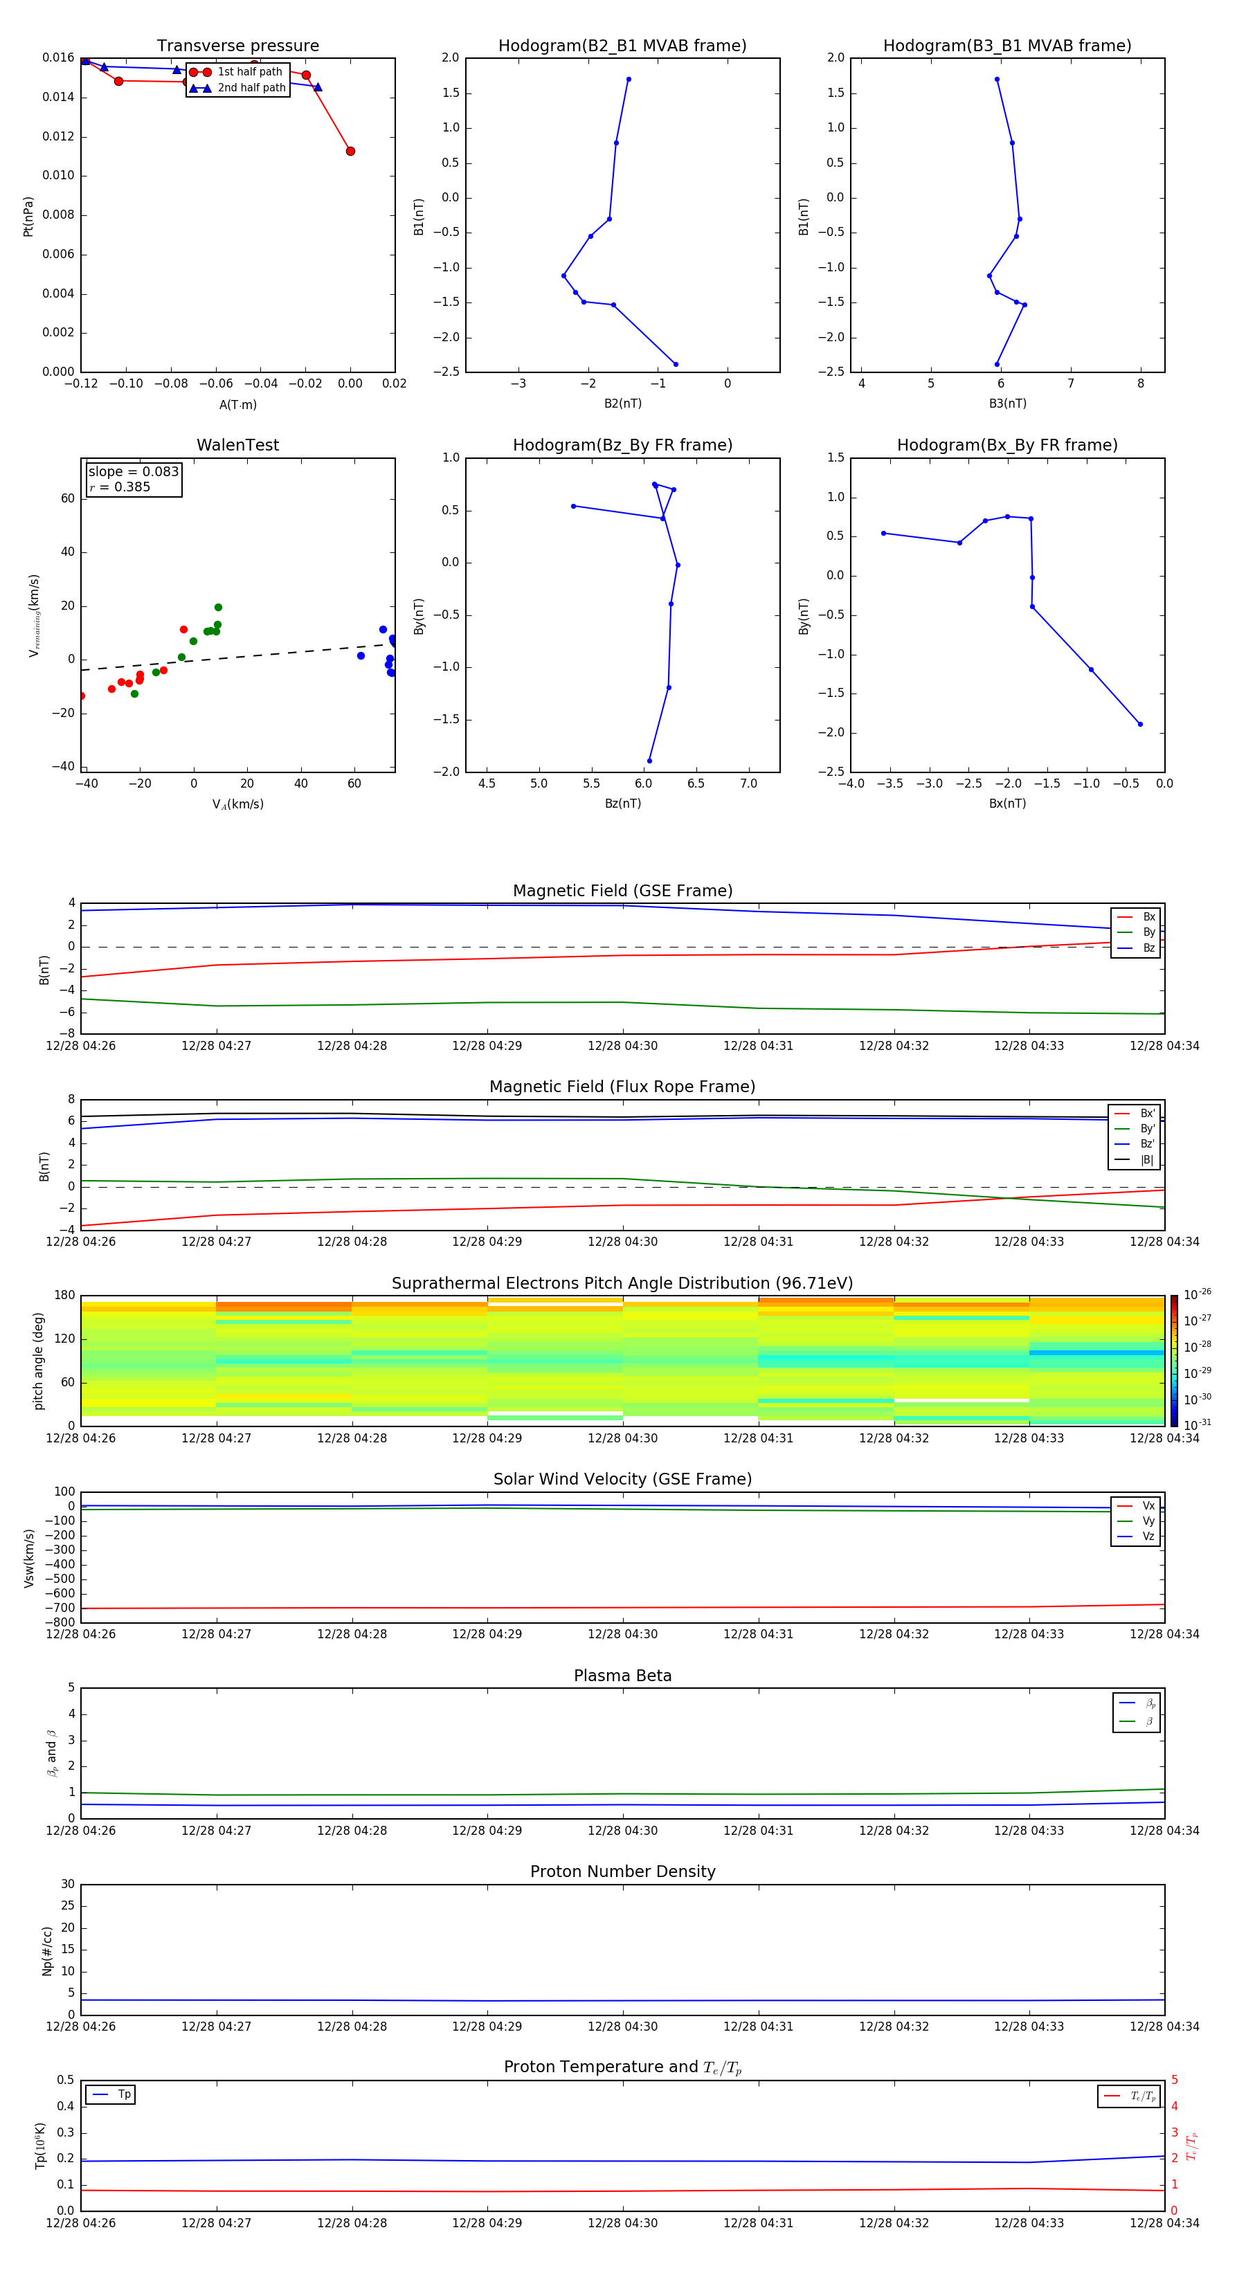Screen dimensions: 1246x2284
Task: Click the red point at A=0.00 in Transverse pressure
Action: tap(350, 152)
